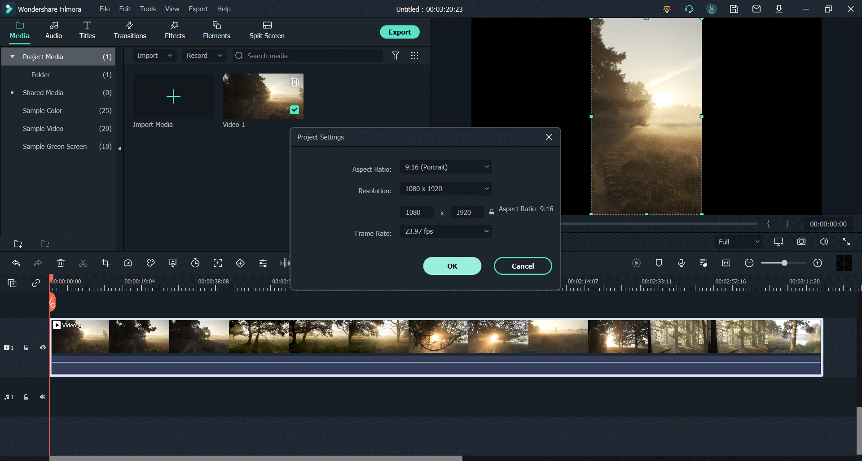Select the Sample Green Screen row
Viewport: 862px width, 461px height.
point(58,146)
